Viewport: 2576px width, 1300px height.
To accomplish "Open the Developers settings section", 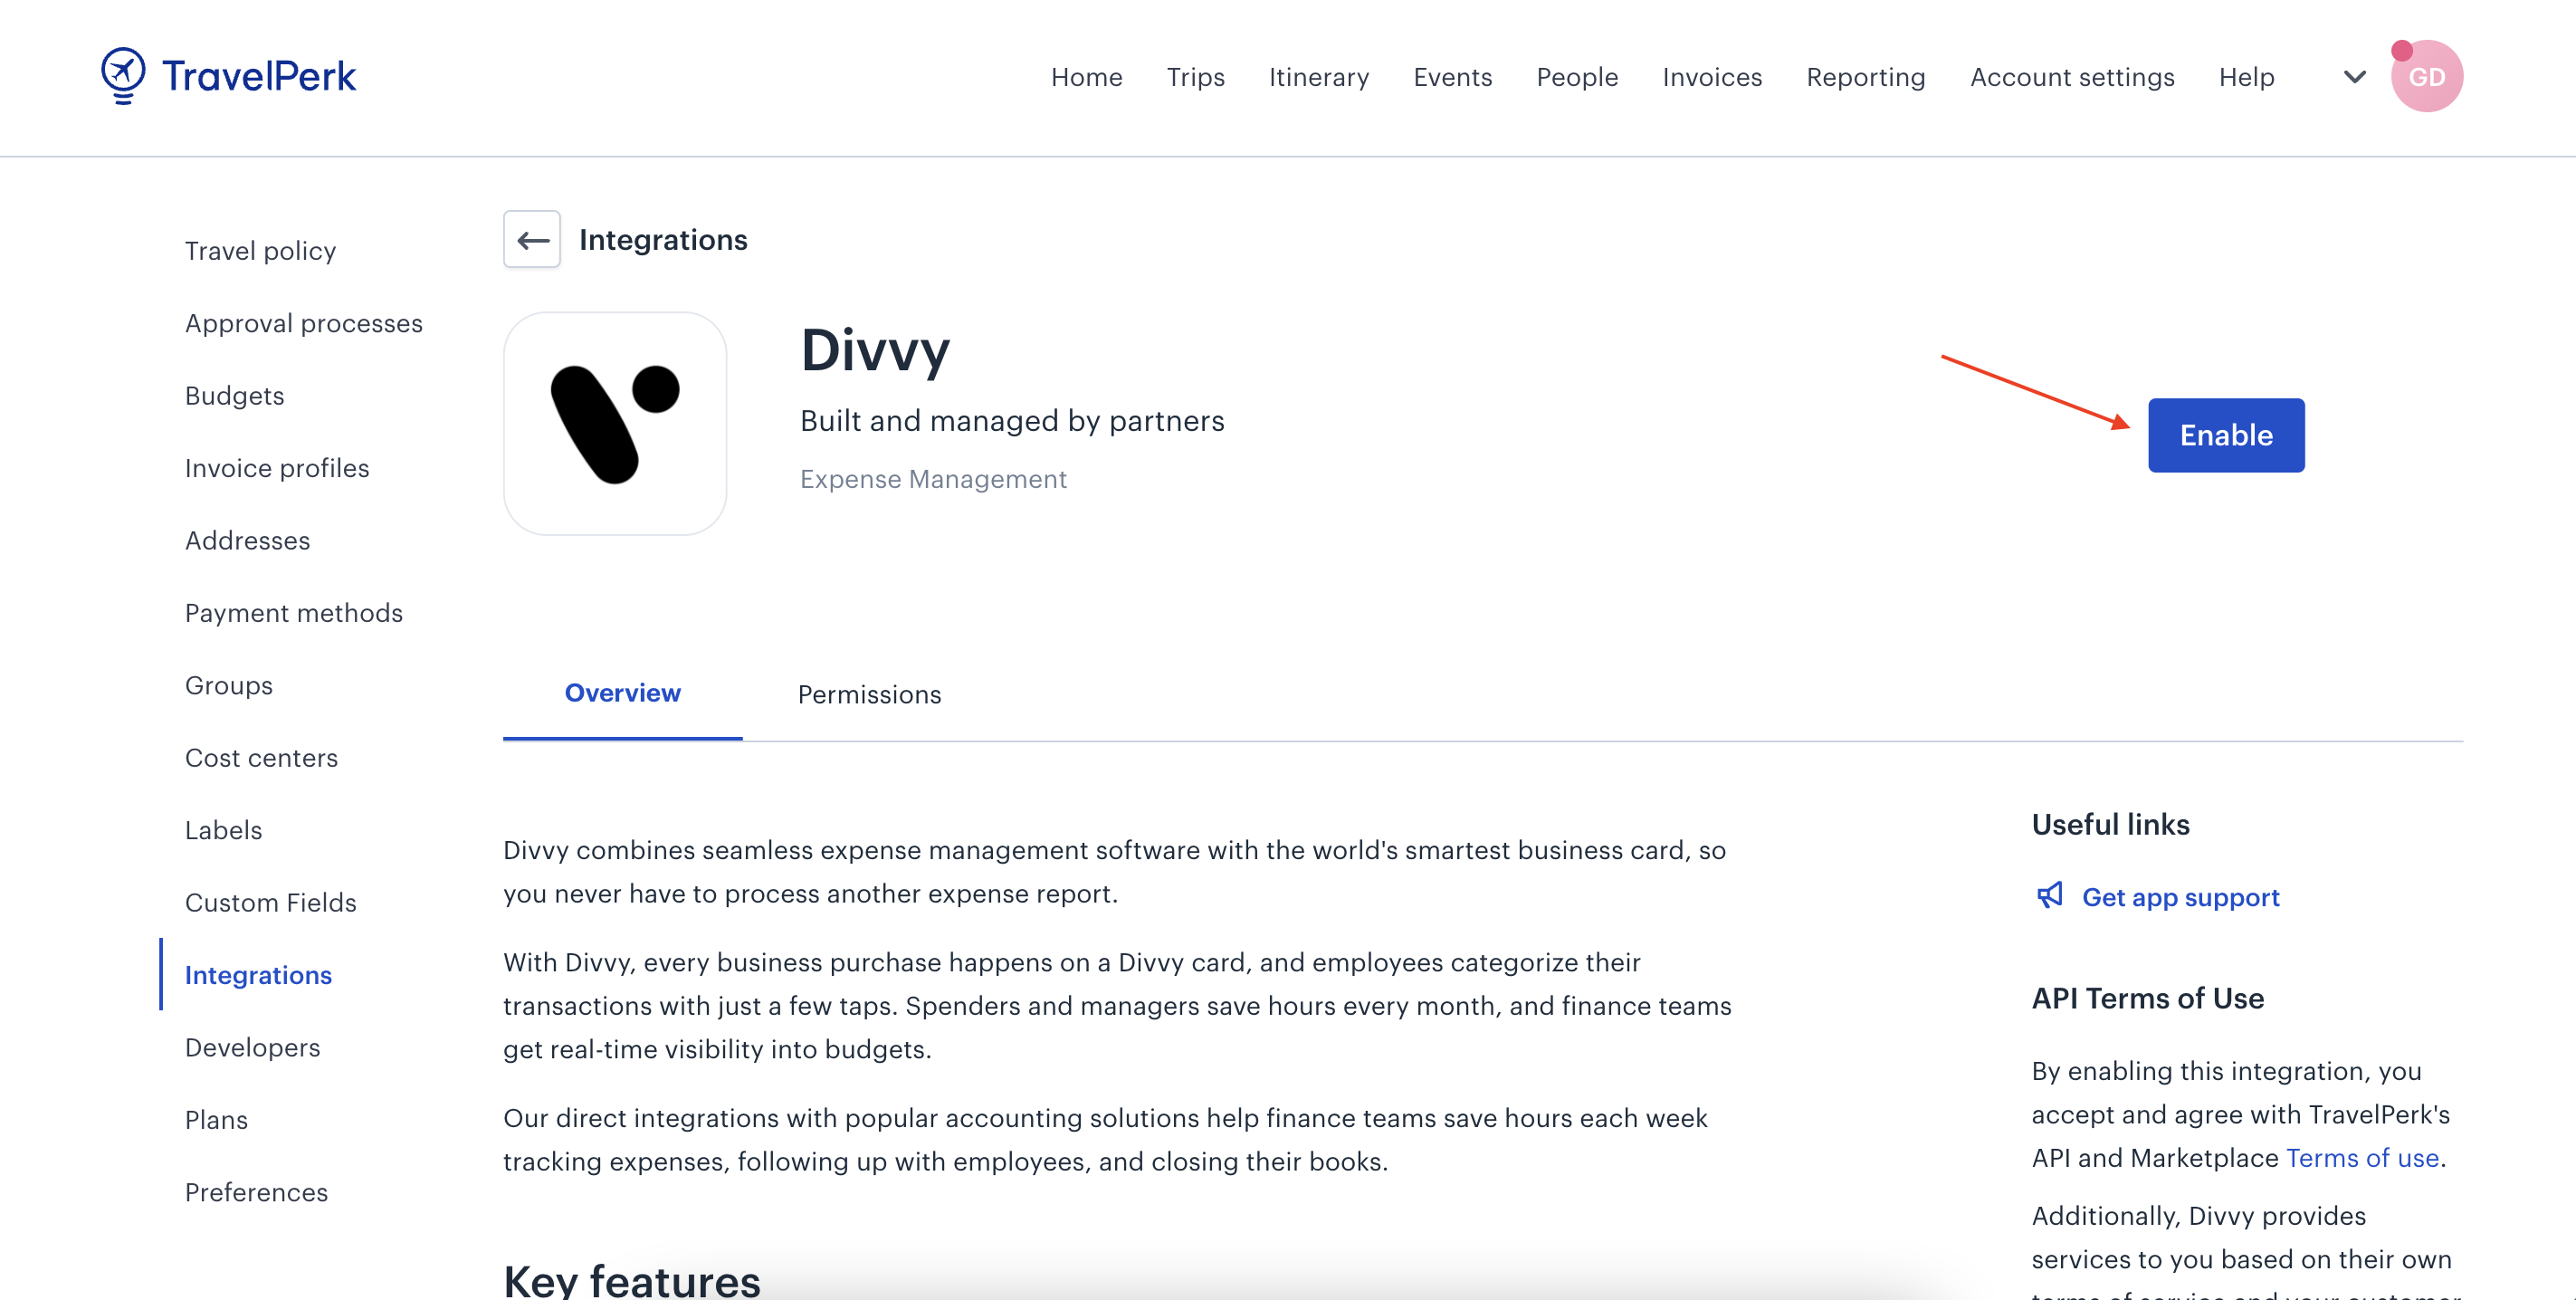I will click(253, 1047).
